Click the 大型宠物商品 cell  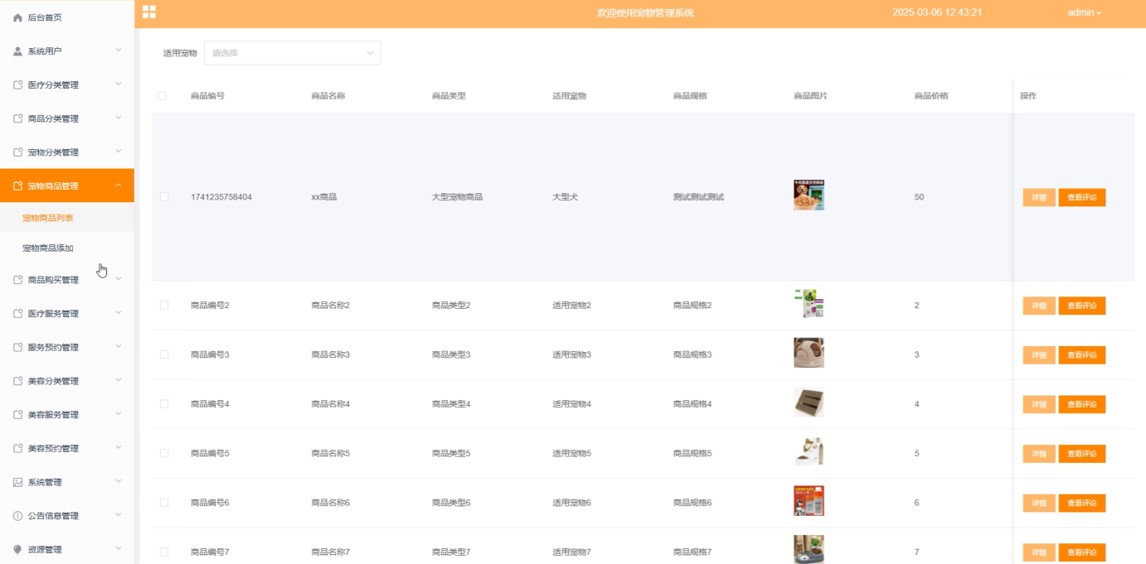[457, 197]
